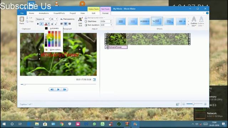Image resolution: width=228 pixels, height=128 pixels.
Task: Switch to the Visual Effects tab
Action: [59, 13]
